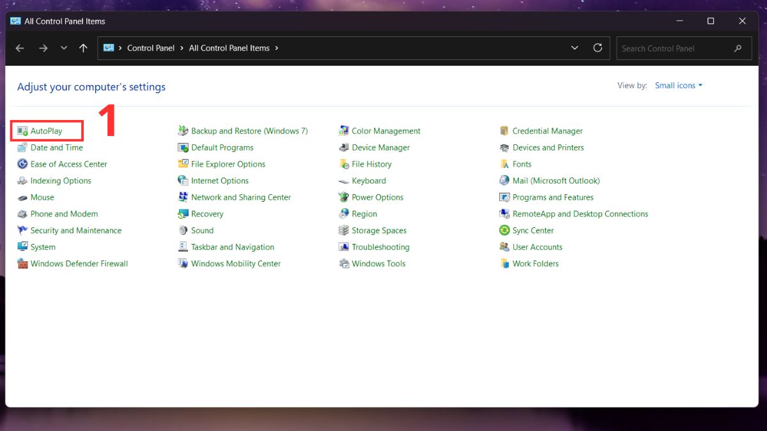The image size is (767, 431).
Task: Click the Windows Defender Firewall icon
Action: [x=23, y=264]
